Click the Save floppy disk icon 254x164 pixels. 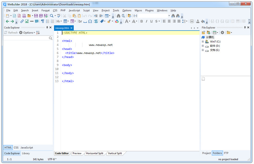(36, 16)
